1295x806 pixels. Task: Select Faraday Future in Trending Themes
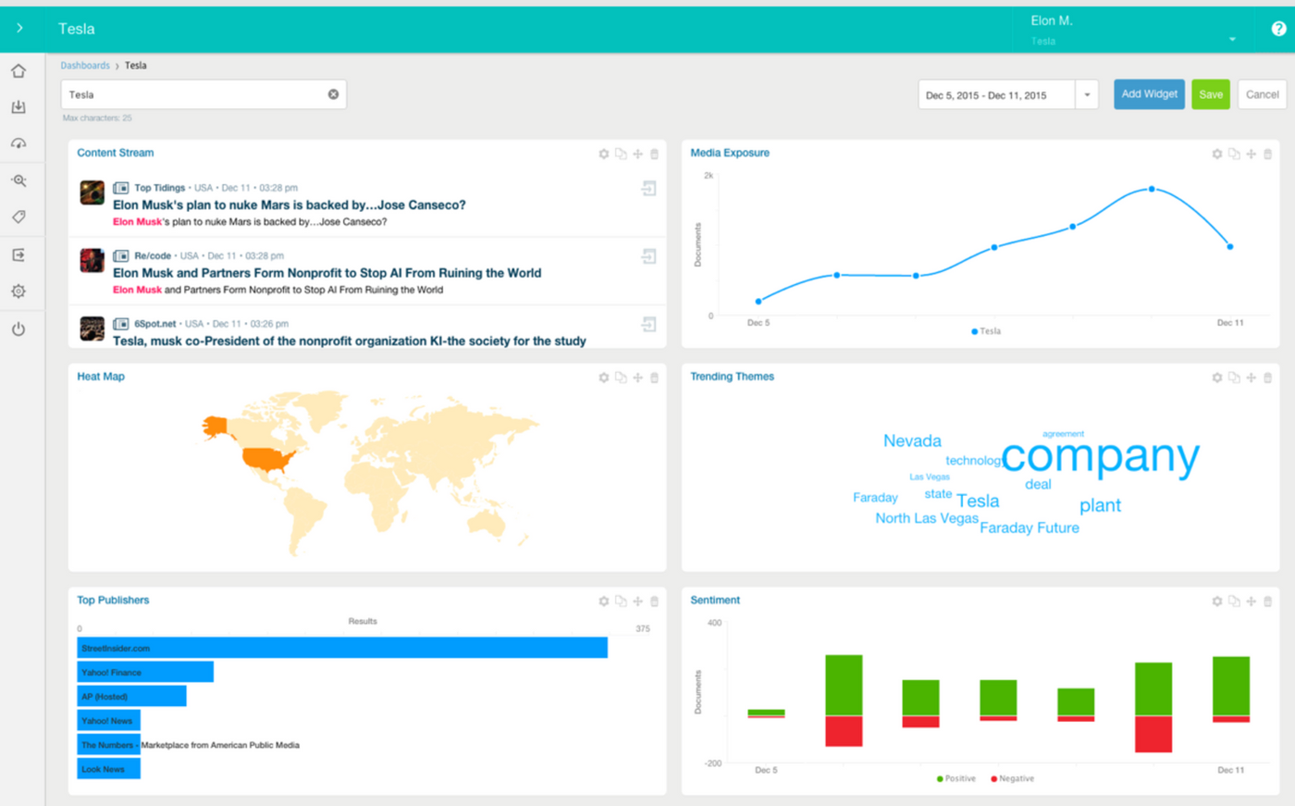pos(1030,528)
